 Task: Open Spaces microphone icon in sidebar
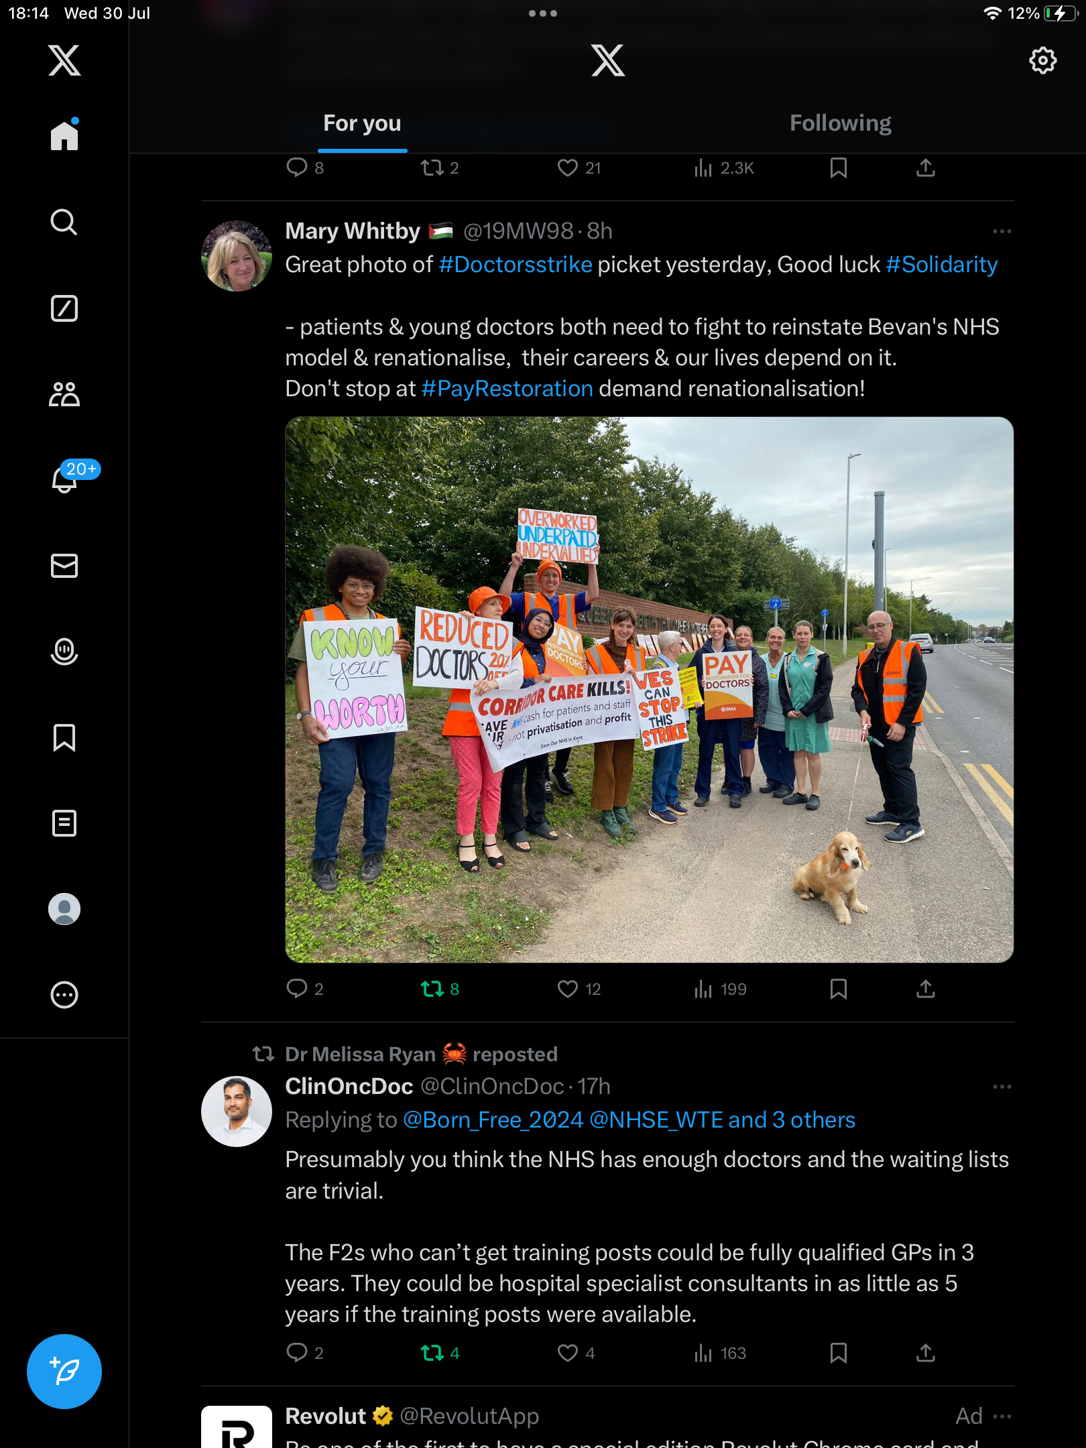click(64, 652)
